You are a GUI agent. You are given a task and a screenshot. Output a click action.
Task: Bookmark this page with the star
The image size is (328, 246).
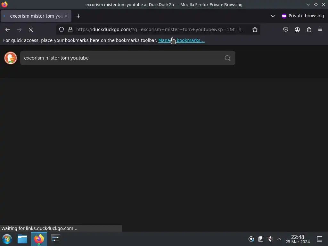click(x=255, y=29)
